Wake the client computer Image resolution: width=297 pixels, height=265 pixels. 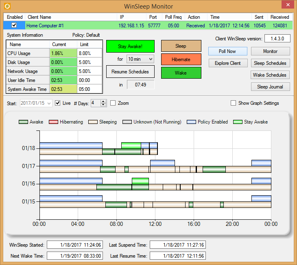[x=181, y=73]
